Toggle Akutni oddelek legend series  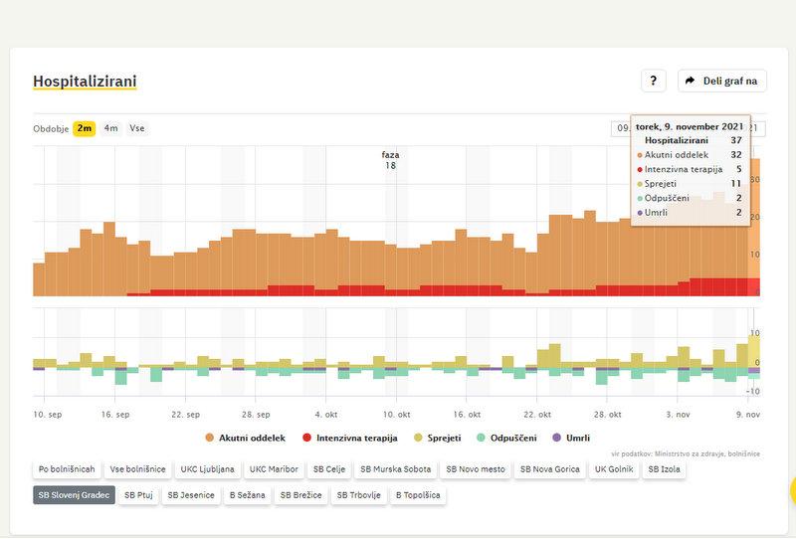[245, 438]
